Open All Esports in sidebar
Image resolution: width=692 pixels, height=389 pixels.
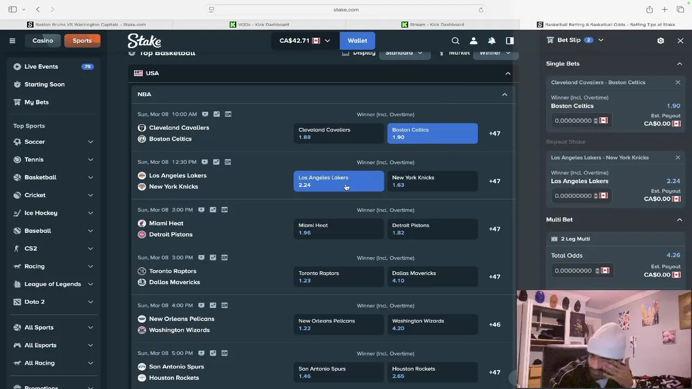(41, 345)
